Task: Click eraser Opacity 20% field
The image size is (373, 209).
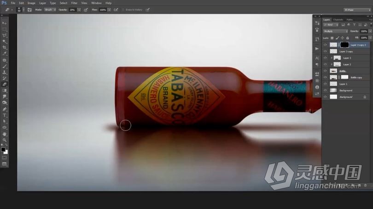Action: point(73,10)
